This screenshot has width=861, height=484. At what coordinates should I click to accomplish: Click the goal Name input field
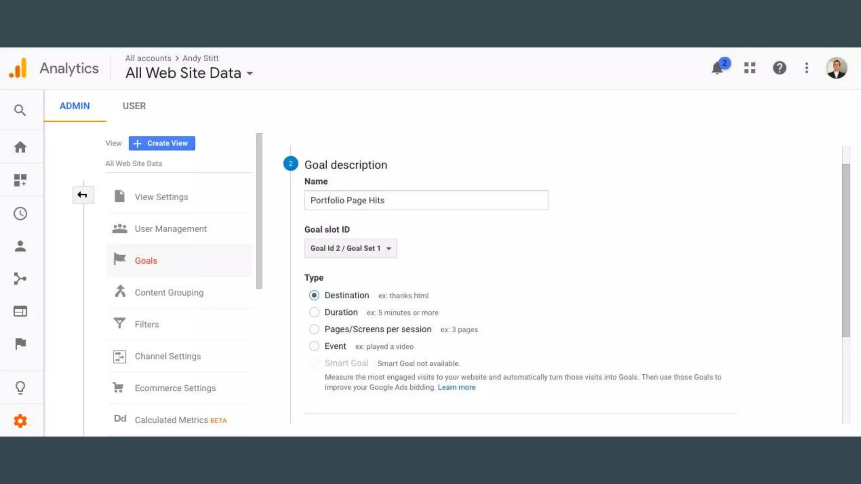coord(426,200)
